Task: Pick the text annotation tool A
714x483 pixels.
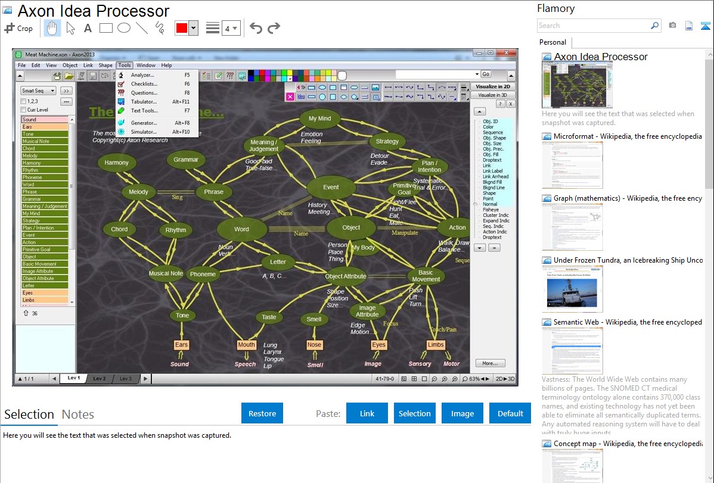Action: pos(88,28)
